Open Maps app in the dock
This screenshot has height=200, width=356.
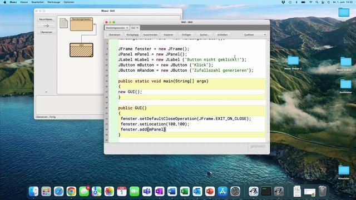click(96, 191)
